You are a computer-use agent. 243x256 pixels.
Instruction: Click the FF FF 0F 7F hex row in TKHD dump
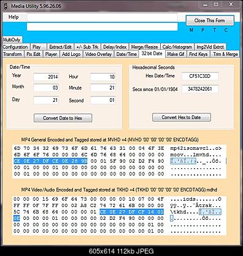click(89, 205)
